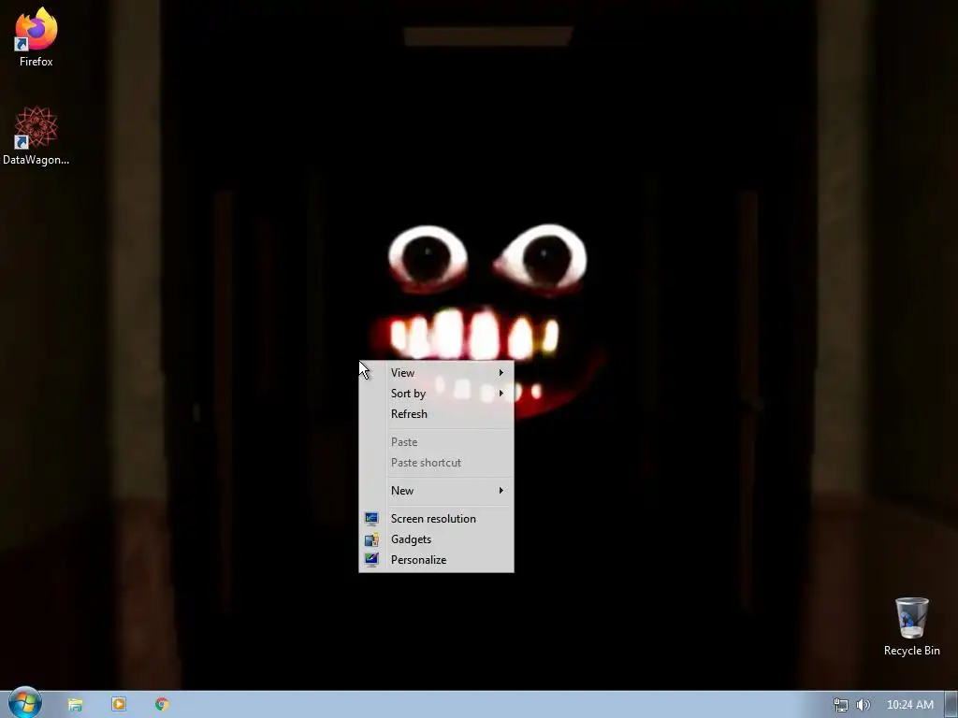Click the Gadgets menu icon
The image size is (958, 718).
pyautogui.click(x=371, y=539)
